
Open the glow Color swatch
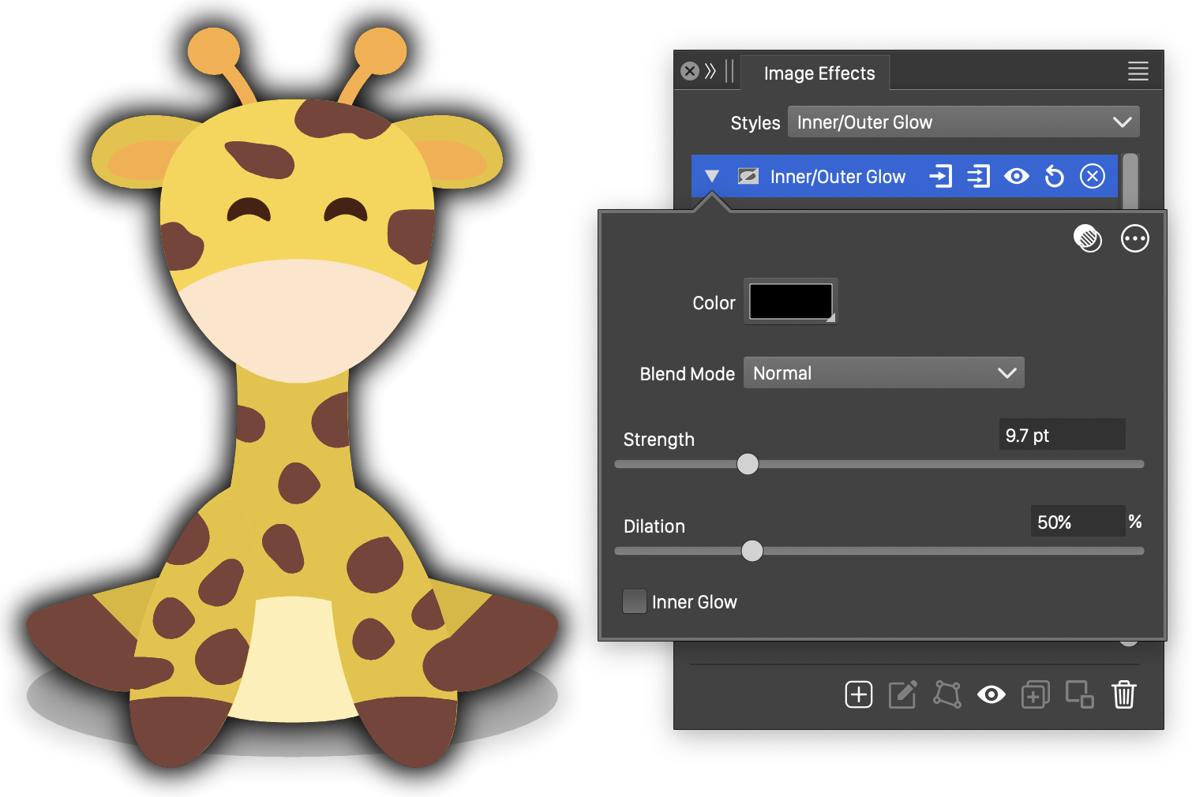point(790,301)
